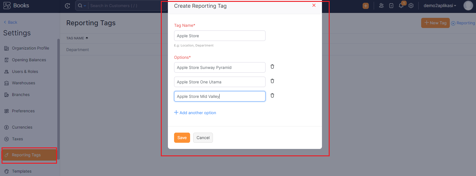
Task: Click the quick create plus icon
Action: click(x=366, y=6)
